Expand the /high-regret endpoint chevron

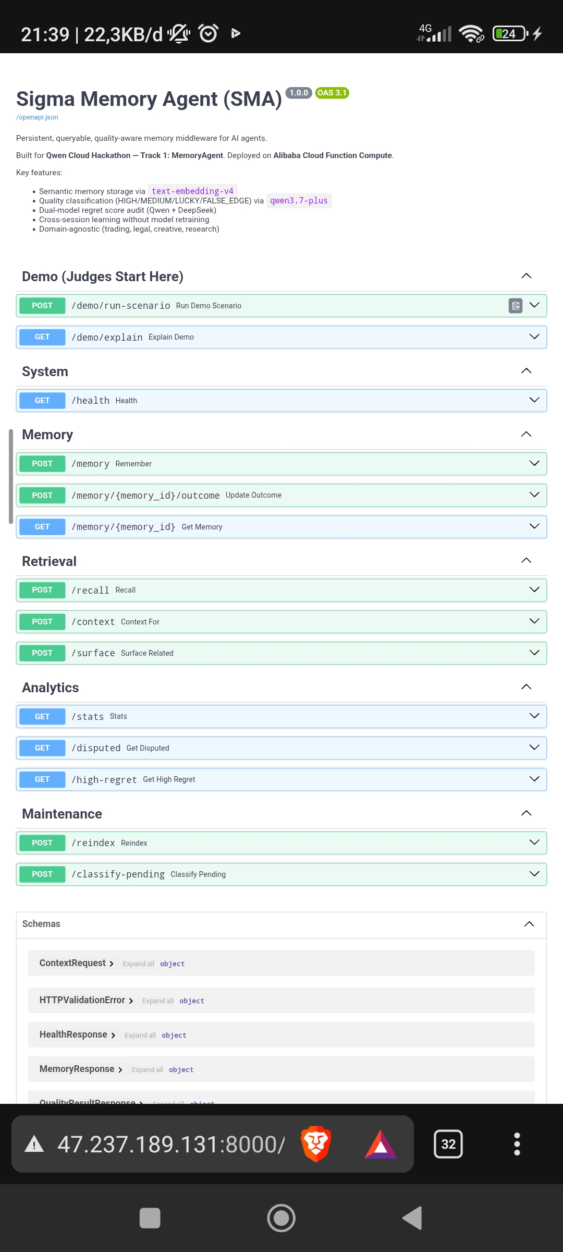click(x=534, y=779)
